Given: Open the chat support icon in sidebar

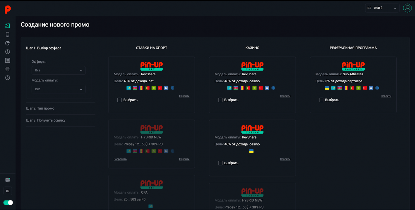Looking at the screenshot, I should click(x=8, y=180).
